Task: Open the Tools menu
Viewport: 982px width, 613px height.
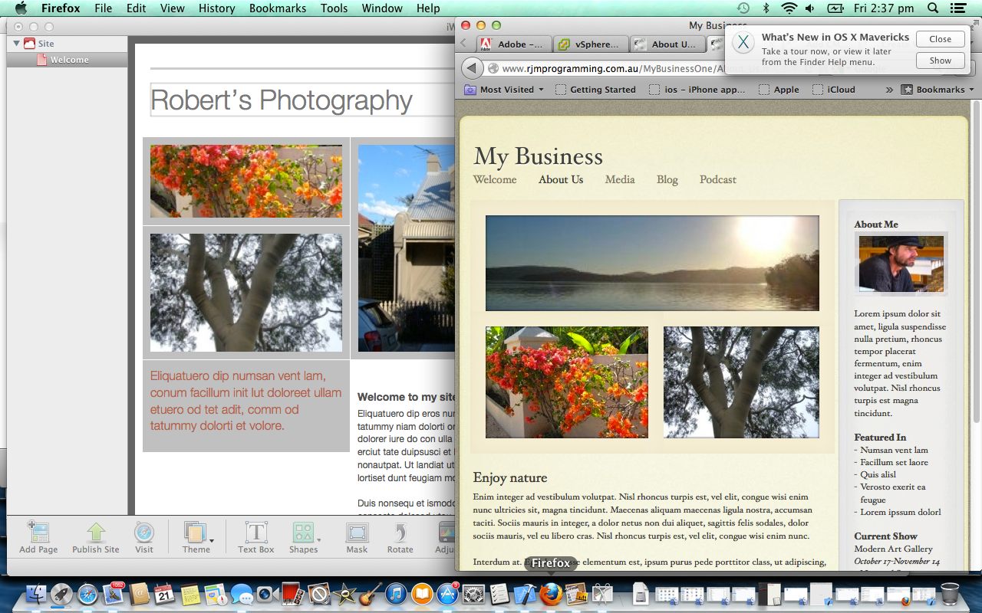Action: pos(334,8)
